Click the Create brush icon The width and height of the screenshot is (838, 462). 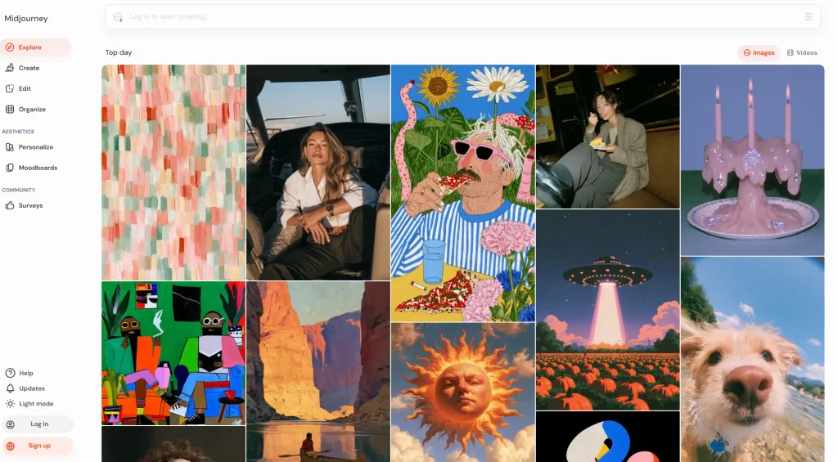10,68
